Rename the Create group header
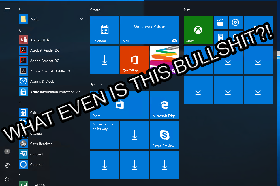280x186 pixels. [x=95, y=10]
